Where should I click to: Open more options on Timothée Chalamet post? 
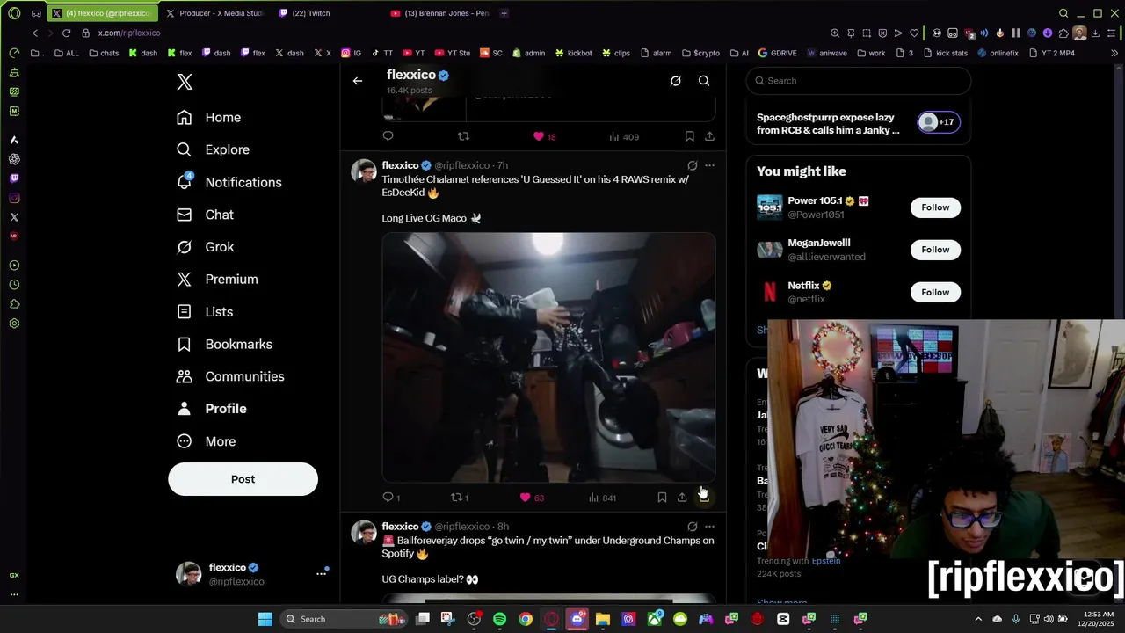pos(709,165)
